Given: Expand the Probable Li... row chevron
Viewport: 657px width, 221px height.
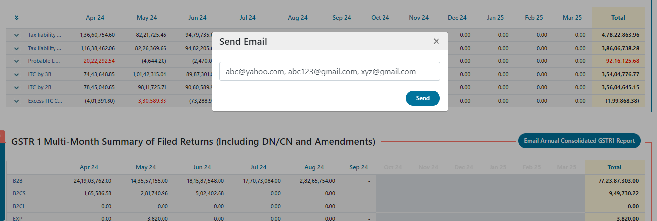Looking at the screenshot, I should click(x=17, y=61).
